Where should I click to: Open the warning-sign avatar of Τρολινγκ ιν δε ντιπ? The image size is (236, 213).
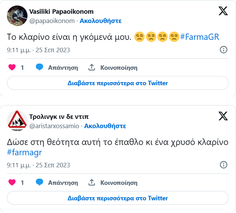pos(17,121)
